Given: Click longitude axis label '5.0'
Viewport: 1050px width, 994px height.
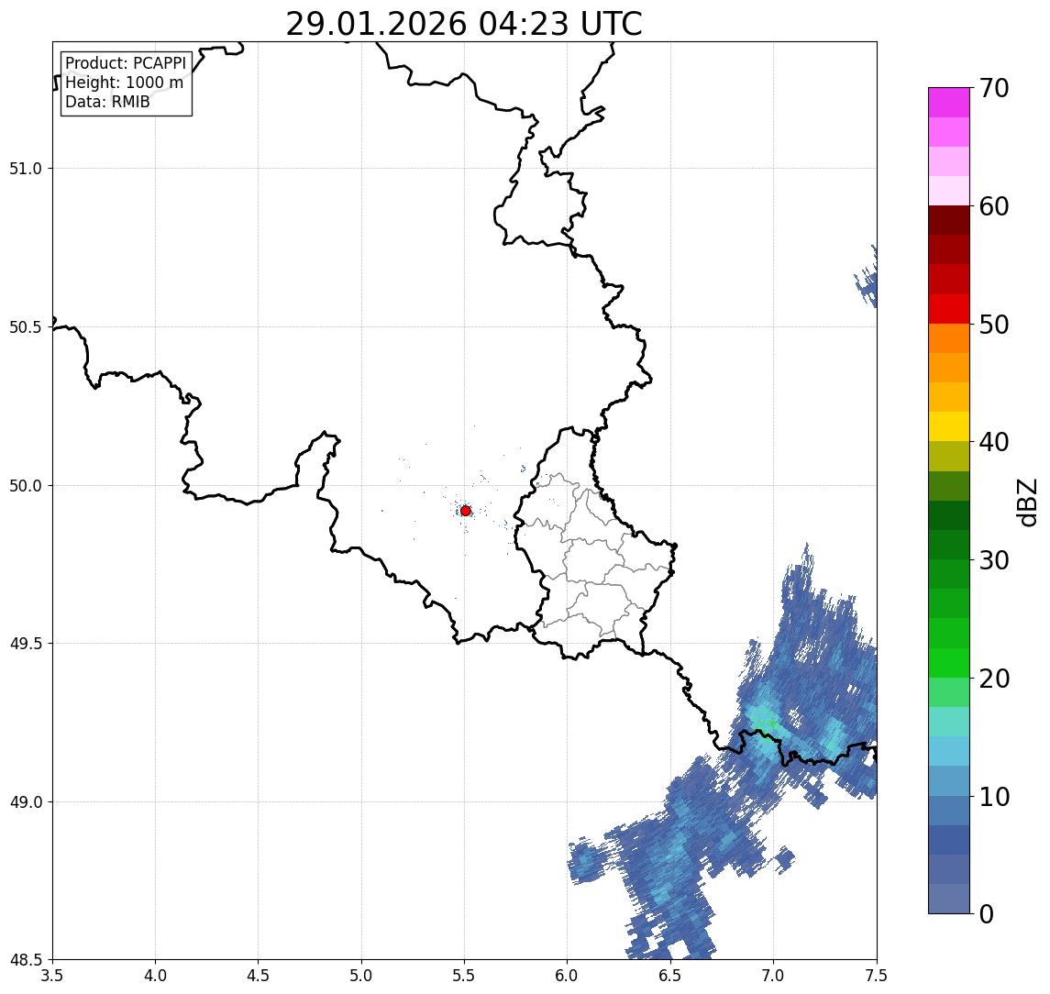Looking at the screenshot, I should pyautogui.click(x=361, y=976).
